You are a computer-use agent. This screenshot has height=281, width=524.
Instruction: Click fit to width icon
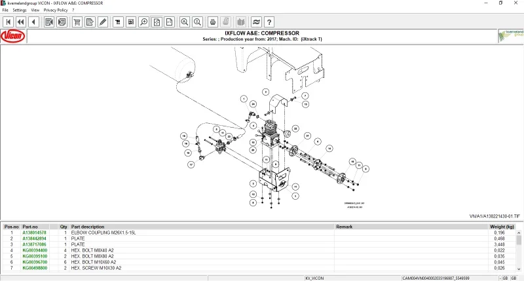click(x=170, y=22)
